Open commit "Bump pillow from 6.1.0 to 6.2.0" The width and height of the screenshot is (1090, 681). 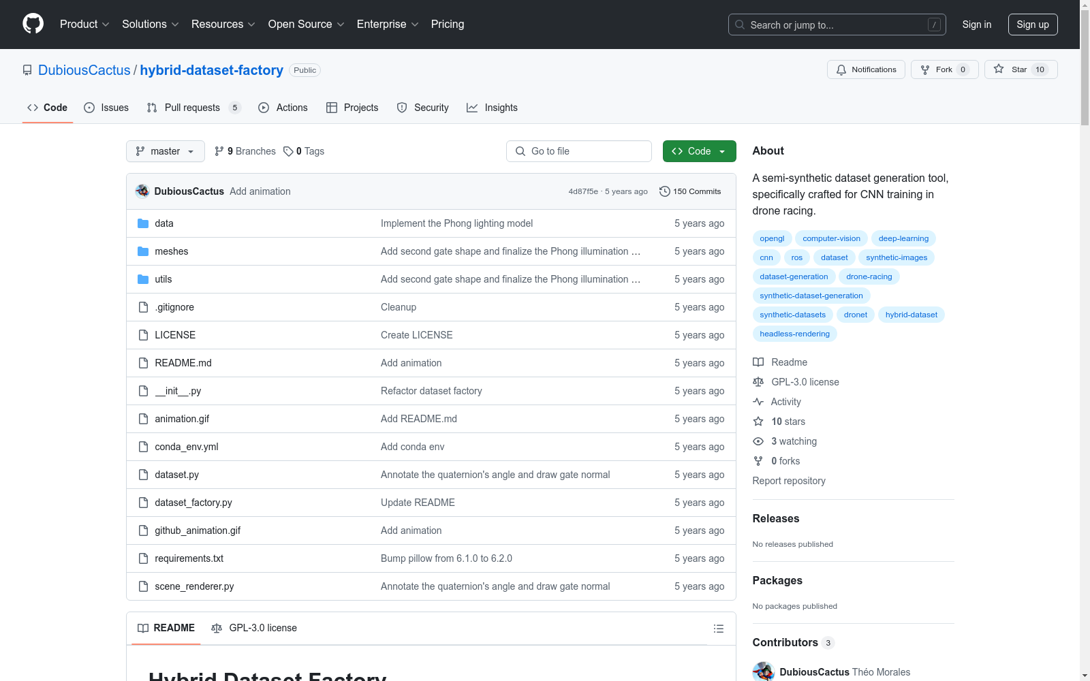(x=446, y=558)
